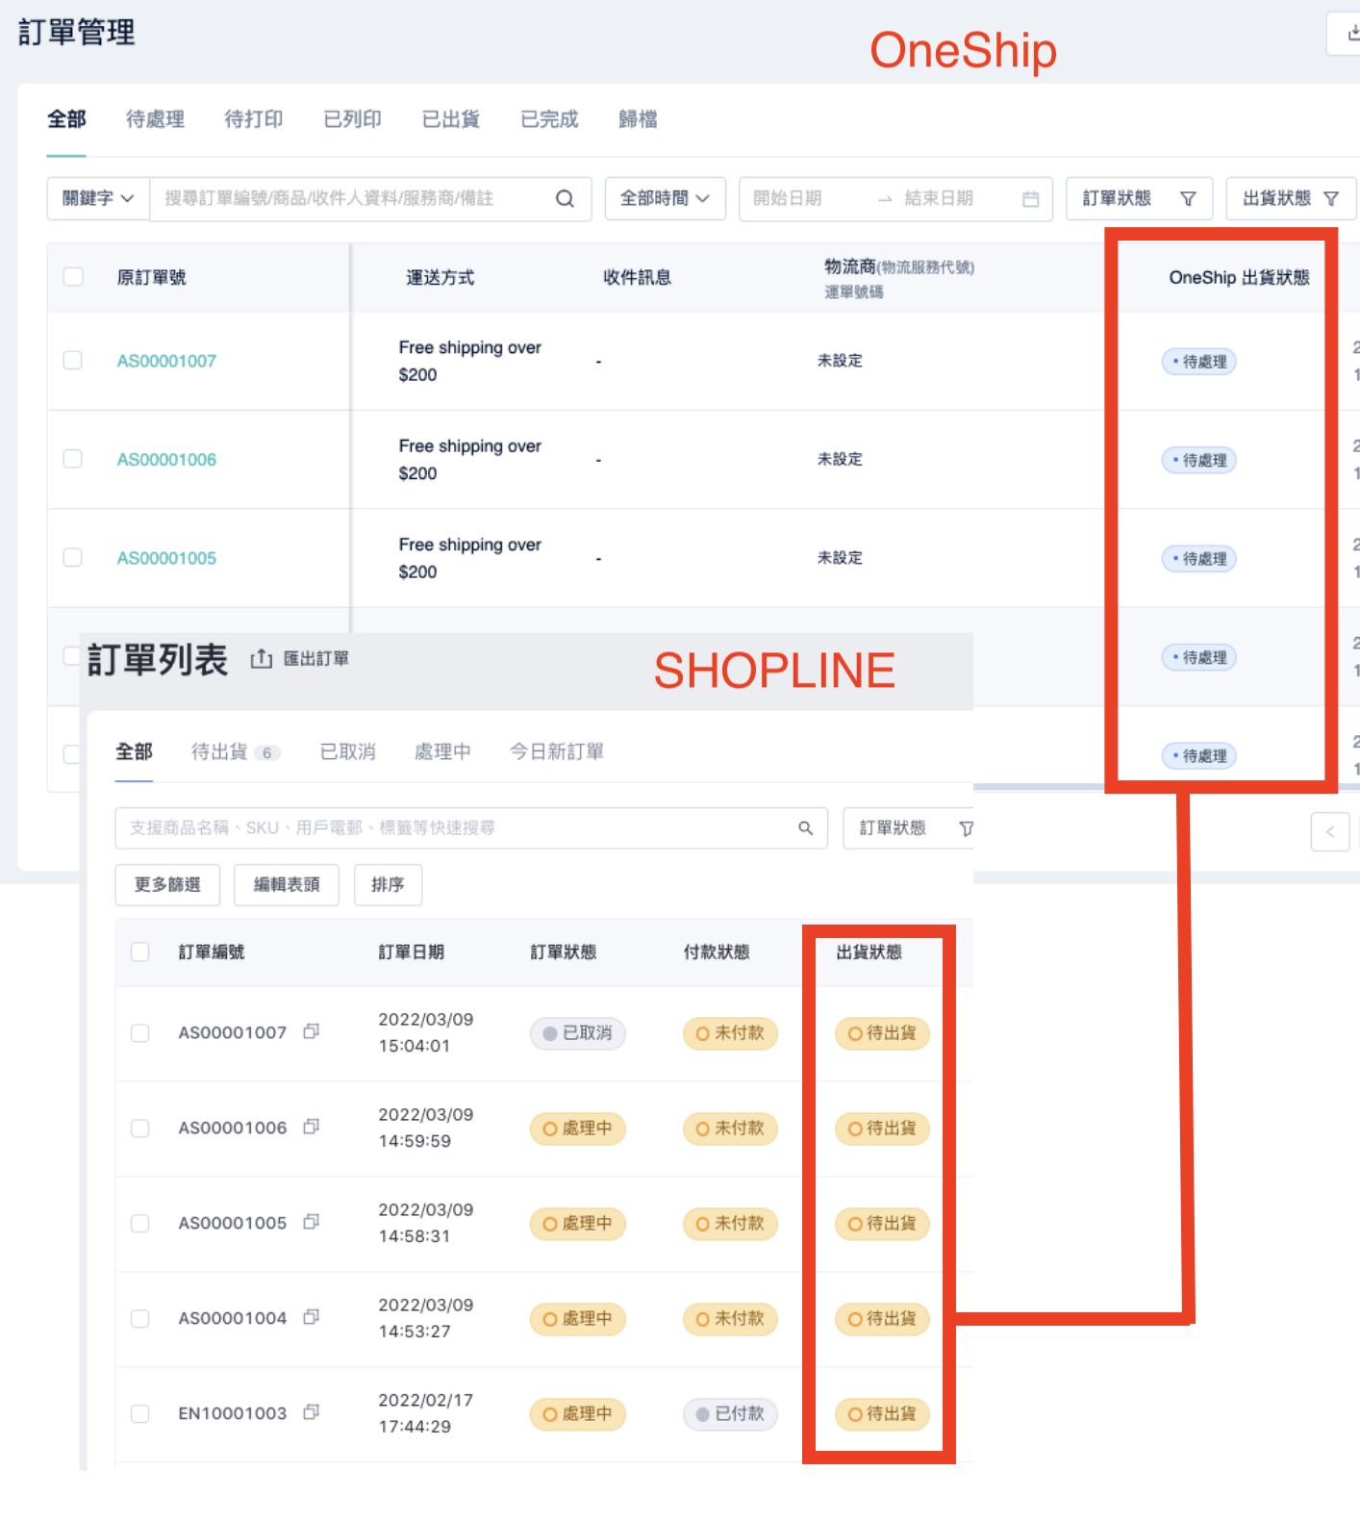
Task: Check the OneShip AS00001005 row checkbox
Action: (72, 557)
